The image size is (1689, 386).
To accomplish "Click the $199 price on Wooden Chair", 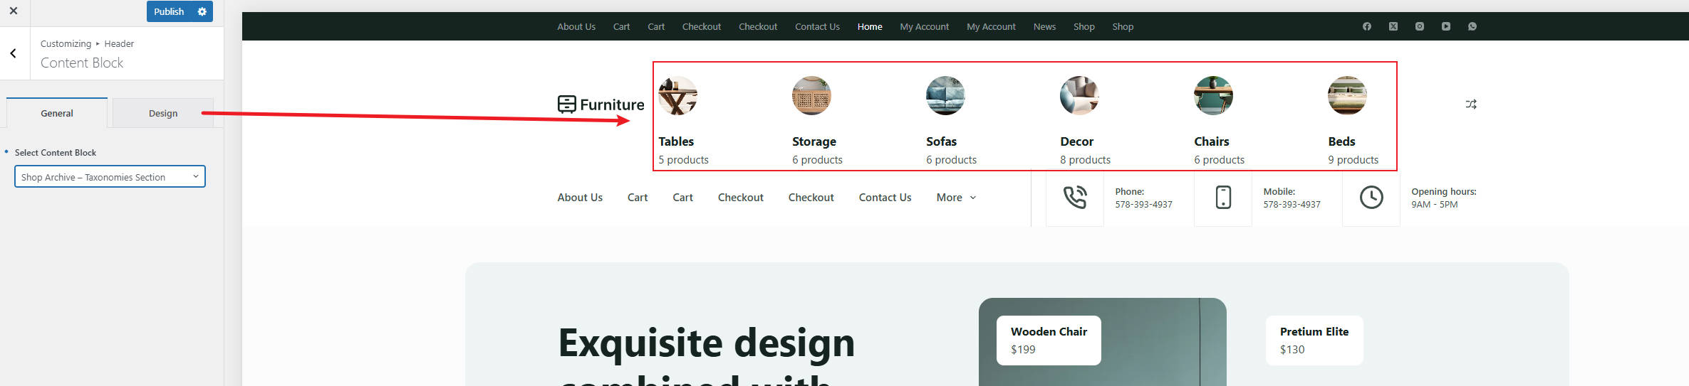I will (1023, 350).
